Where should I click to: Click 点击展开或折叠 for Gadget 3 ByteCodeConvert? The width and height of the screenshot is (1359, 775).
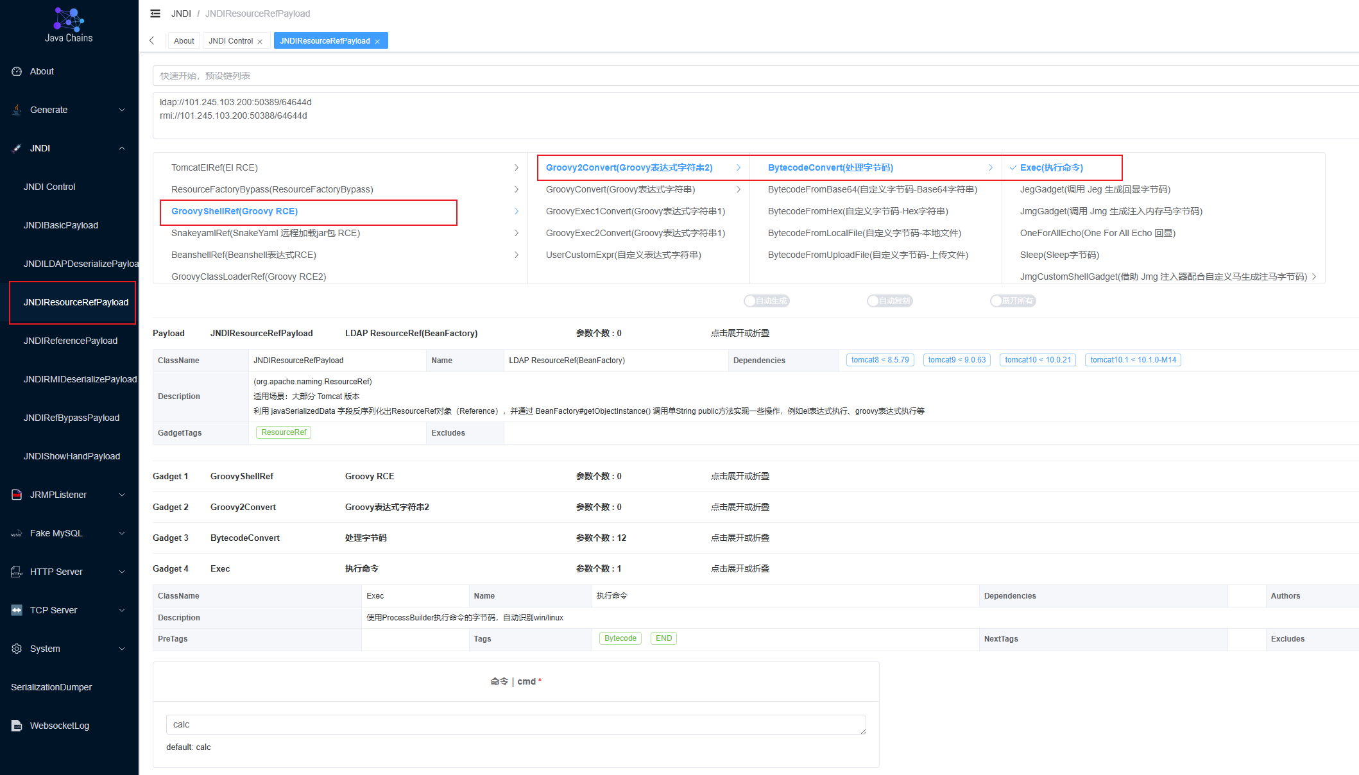click(740, 538)
